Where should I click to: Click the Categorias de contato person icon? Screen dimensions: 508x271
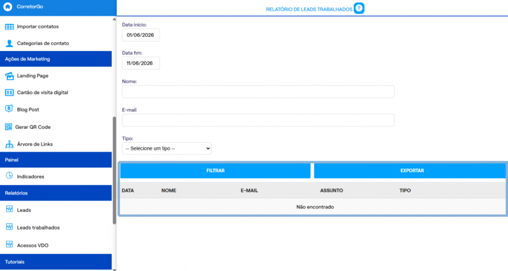(x=10, y=43)
